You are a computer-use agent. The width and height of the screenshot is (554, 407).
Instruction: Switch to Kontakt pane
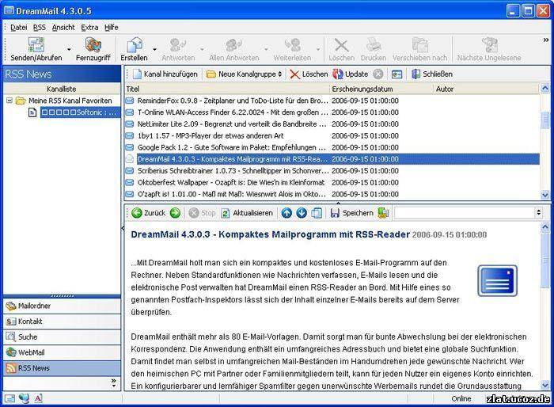pyautogui.click(x=62, y=321)
